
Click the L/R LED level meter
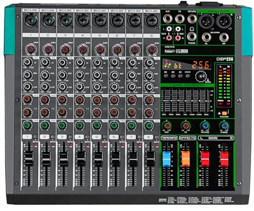(x=224, y=86)
